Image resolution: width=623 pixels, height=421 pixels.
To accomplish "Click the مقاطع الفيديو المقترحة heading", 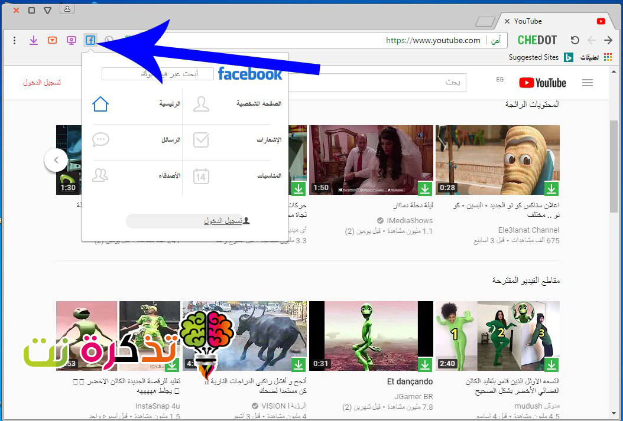I will tap(526, 280).
